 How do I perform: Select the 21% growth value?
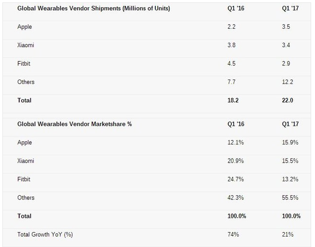click(288, 235)
